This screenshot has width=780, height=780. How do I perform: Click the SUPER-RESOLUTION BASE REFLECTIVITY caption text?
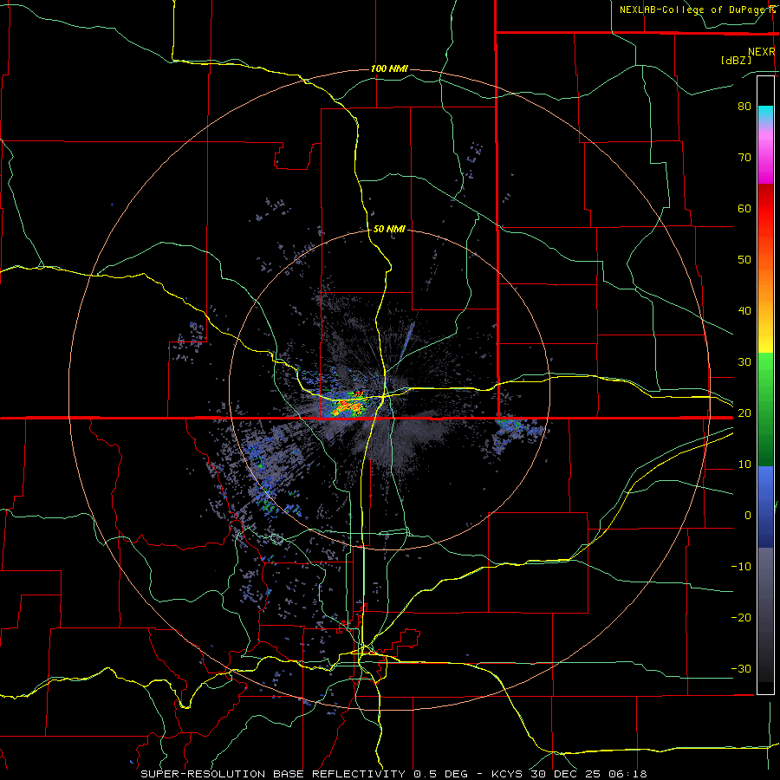(x=273, y=774)
